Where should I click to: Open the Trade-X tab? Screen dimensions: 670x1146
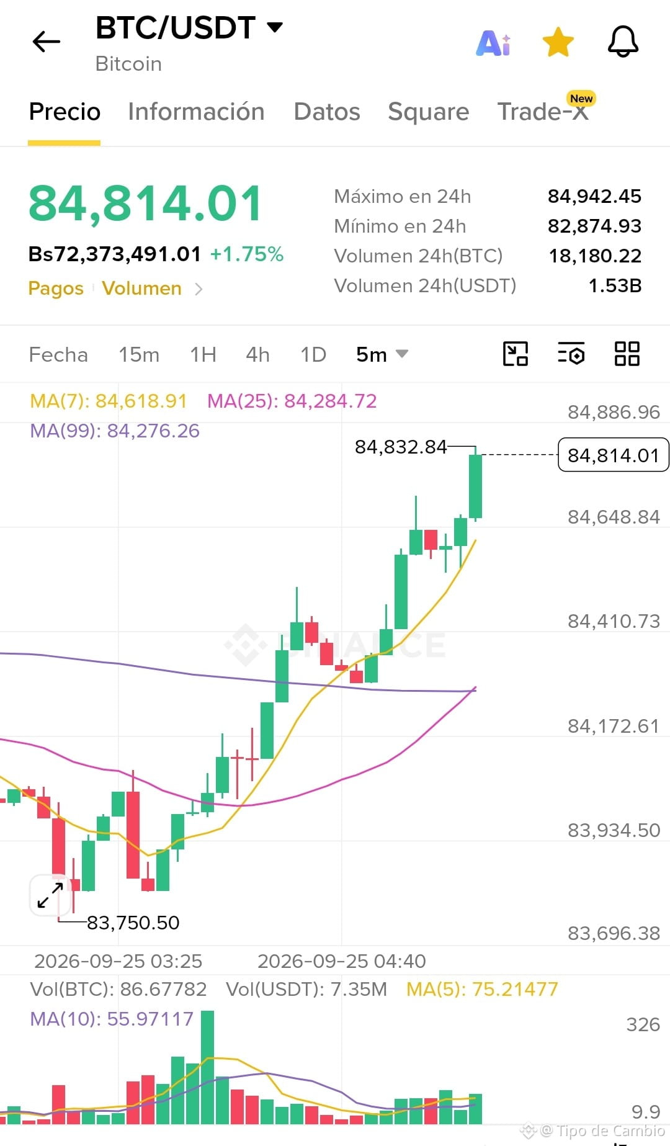click(543, 112)
